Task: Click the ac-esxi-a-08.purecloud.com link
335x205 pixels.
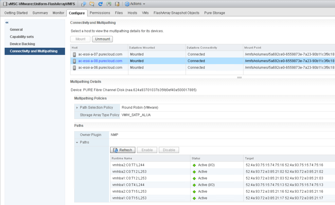Action: [100, 61]
